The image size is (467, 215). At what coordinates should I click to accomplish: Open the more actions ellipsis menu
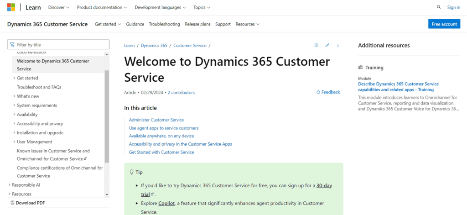338,45
